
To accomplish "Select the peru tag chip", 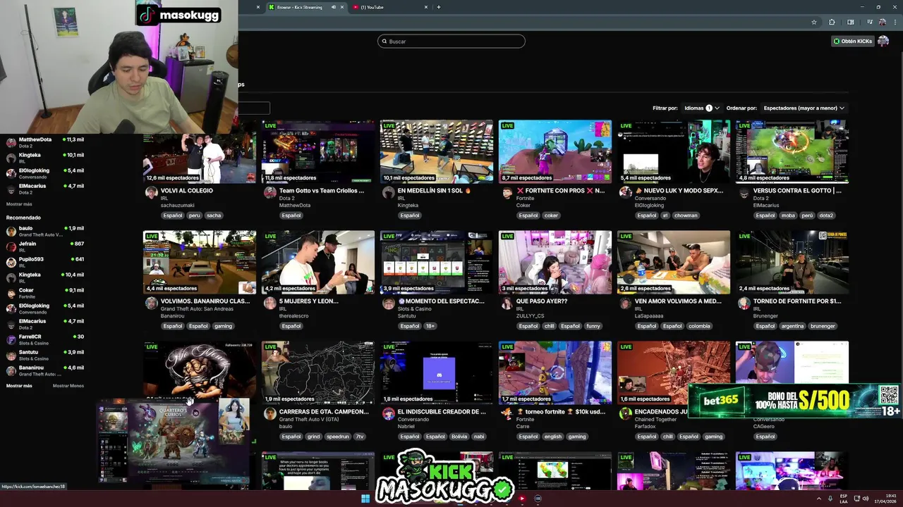I will point(194,215).
